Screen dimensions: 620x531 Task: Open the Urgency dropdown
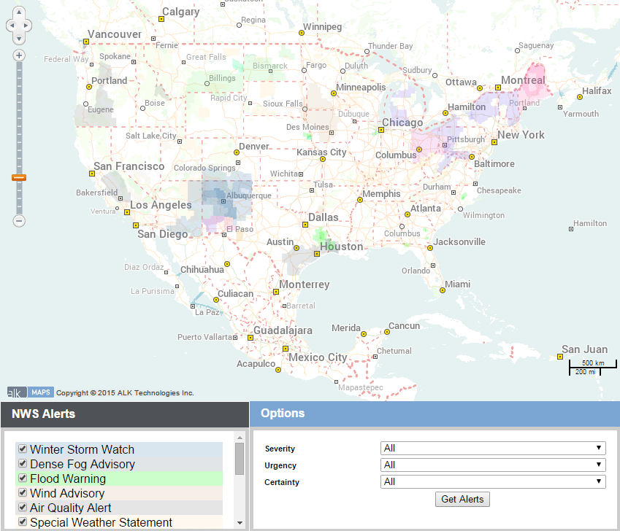coord(492,465)
